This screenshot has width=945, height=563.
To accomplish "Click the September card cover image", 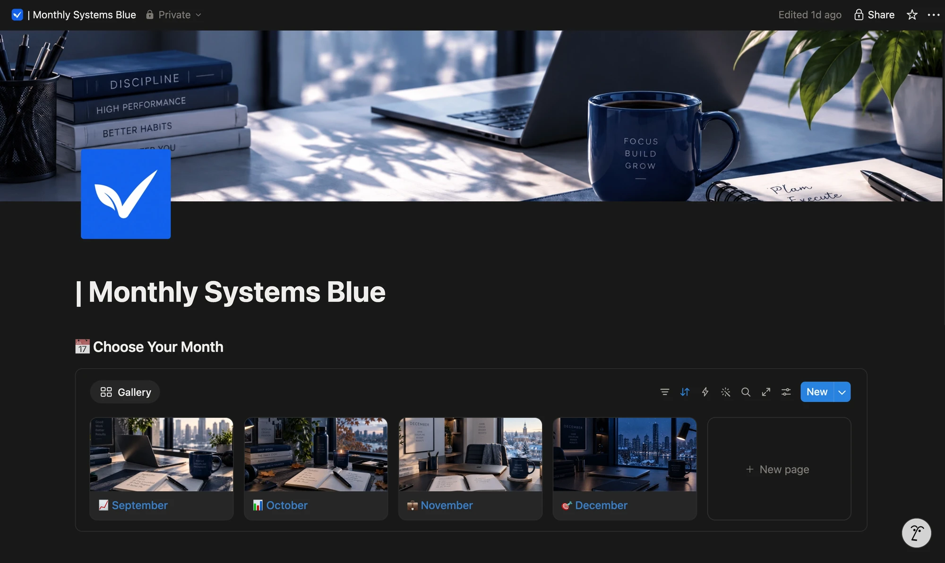I will [162, 454].
